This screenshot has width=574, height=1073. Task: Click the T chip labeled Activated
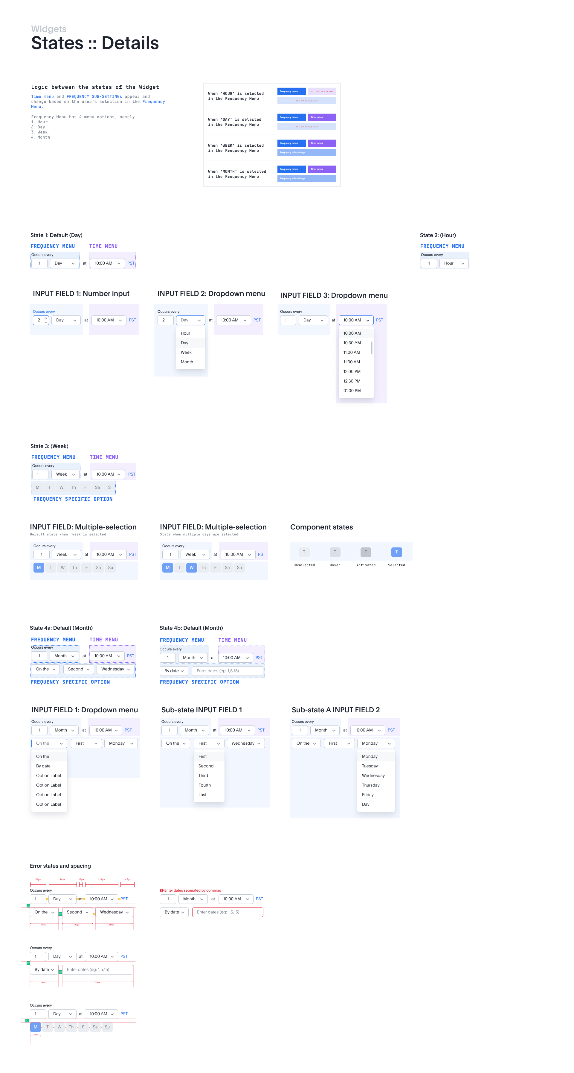(366, 552)
